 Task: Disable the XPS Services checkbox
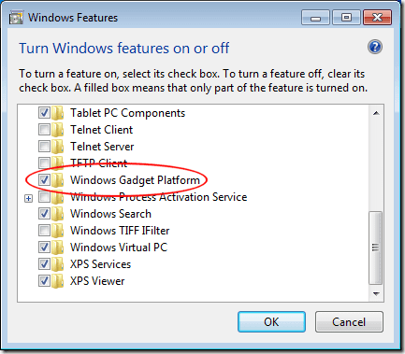tap(44, 264)
